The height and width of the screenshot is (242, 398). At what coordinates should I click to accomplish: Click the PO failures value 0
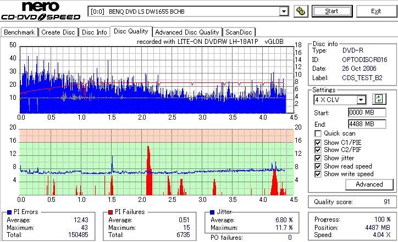[x=290, y=238]
